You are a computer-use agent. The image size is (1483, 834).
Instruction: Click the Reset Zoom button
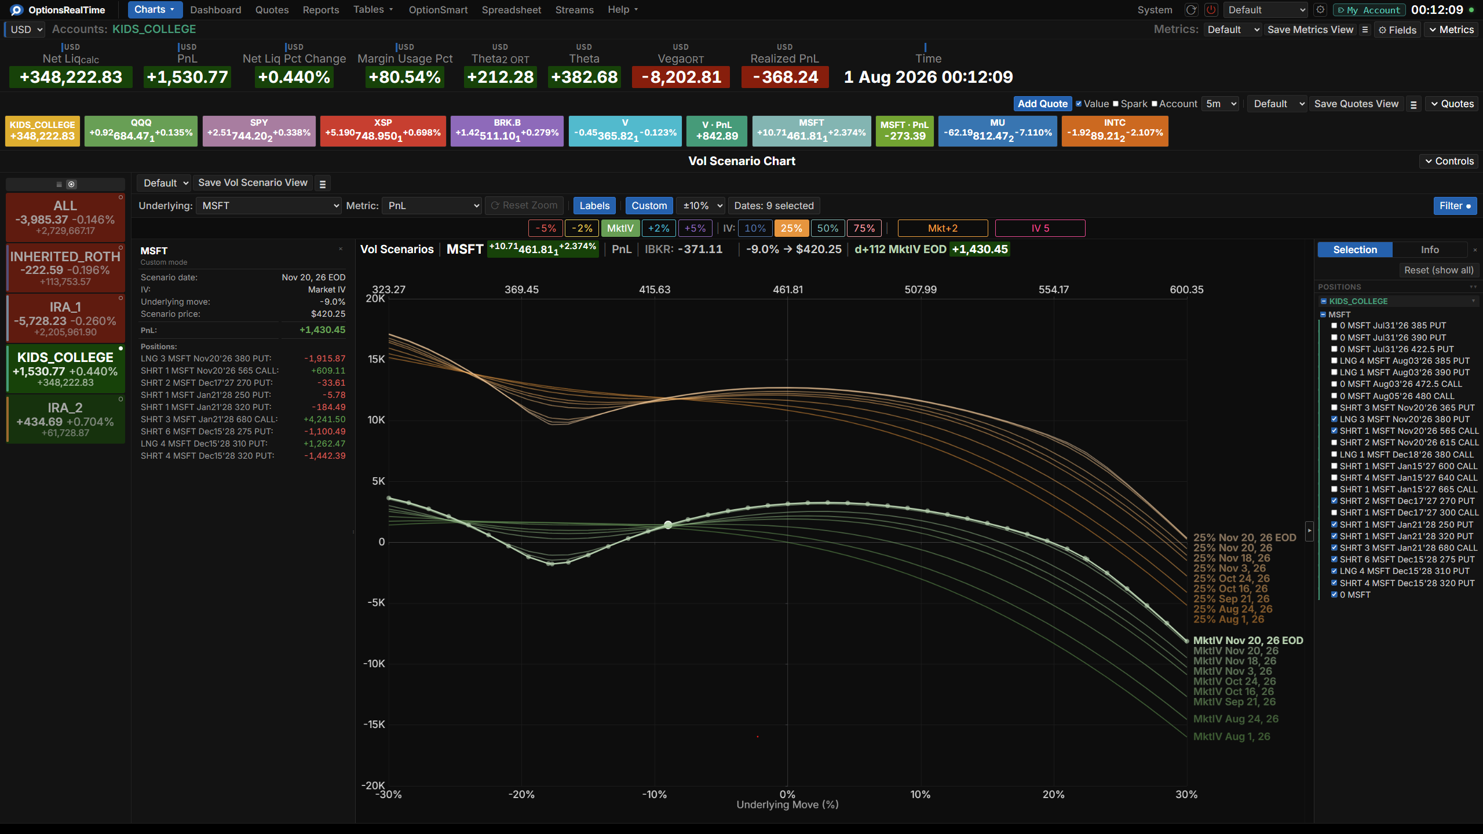click(x=524, y=206)
